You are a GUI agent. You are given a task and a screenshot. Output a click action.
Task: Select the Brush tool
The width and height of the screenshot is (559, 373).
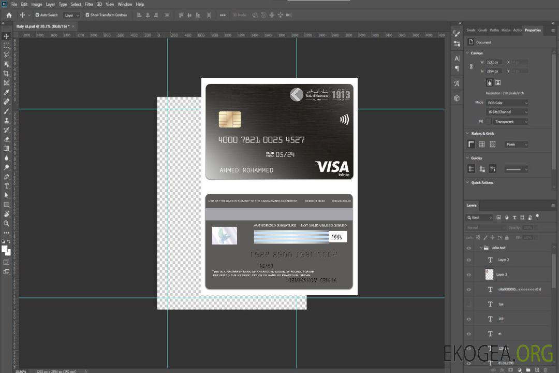pos(6,111)
